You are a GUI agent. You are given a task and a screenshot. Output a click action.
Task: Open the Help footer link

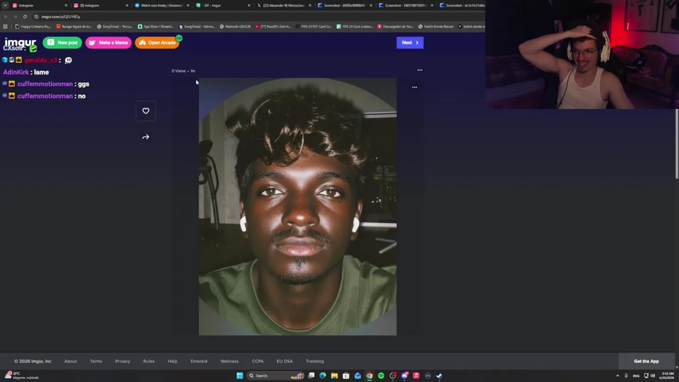(x=172, y=361)
